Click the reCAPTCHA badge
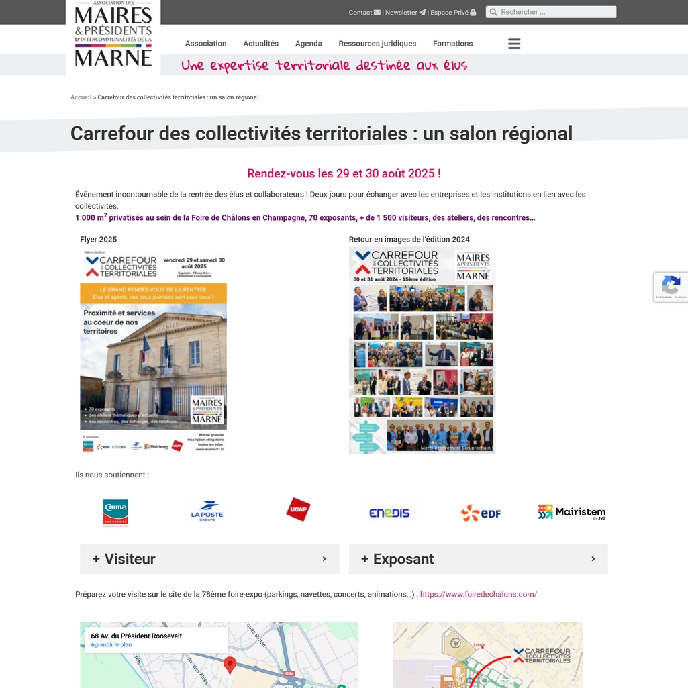 pyautogui.click(x=671, y=287)
